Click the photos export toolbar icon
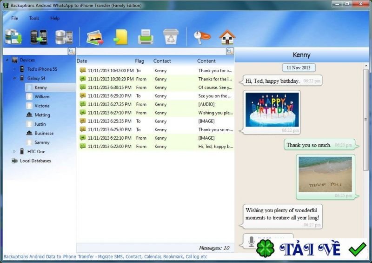The height and width of the screenshot is (263, 372). pos(94,36)
